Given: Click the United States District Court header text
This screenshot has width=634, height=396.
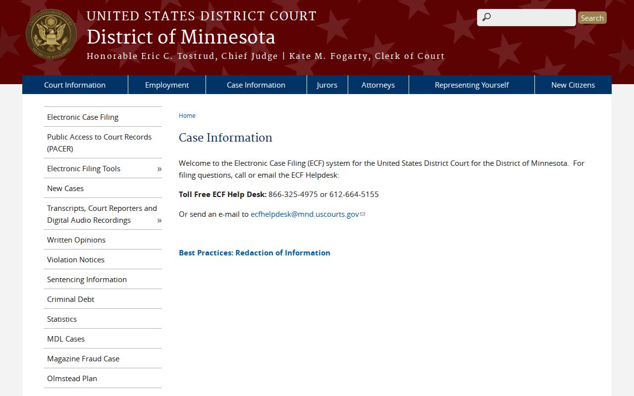Looking at the screenshot, I should [x=202, y=16].
